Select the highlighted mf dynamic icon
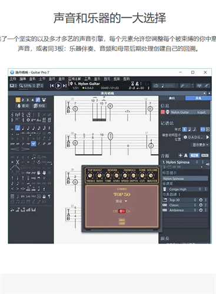Image resolution: width=216 pixels, height=294 pixels. pyautogui.click(x=34, y=144)
